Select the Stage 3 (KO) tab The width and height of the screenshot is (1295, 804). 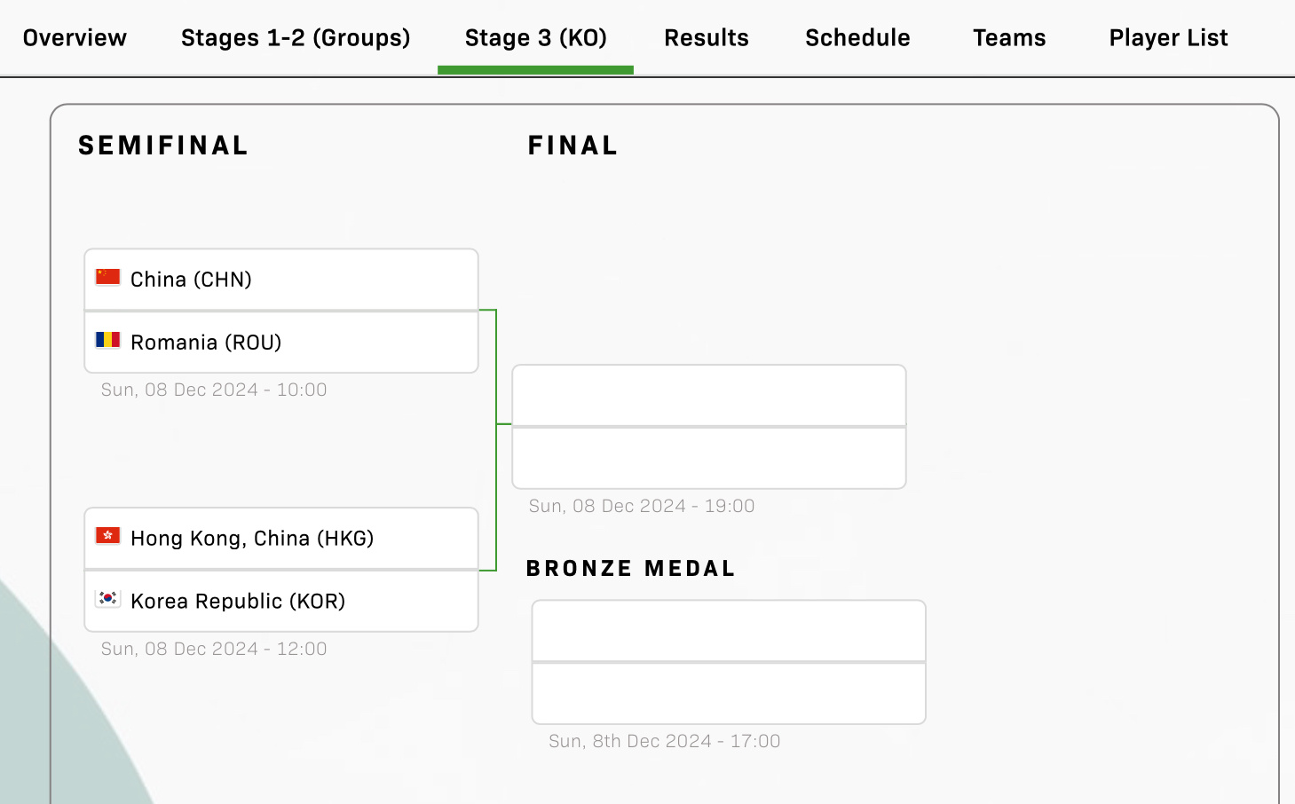(x=535, y=38)
